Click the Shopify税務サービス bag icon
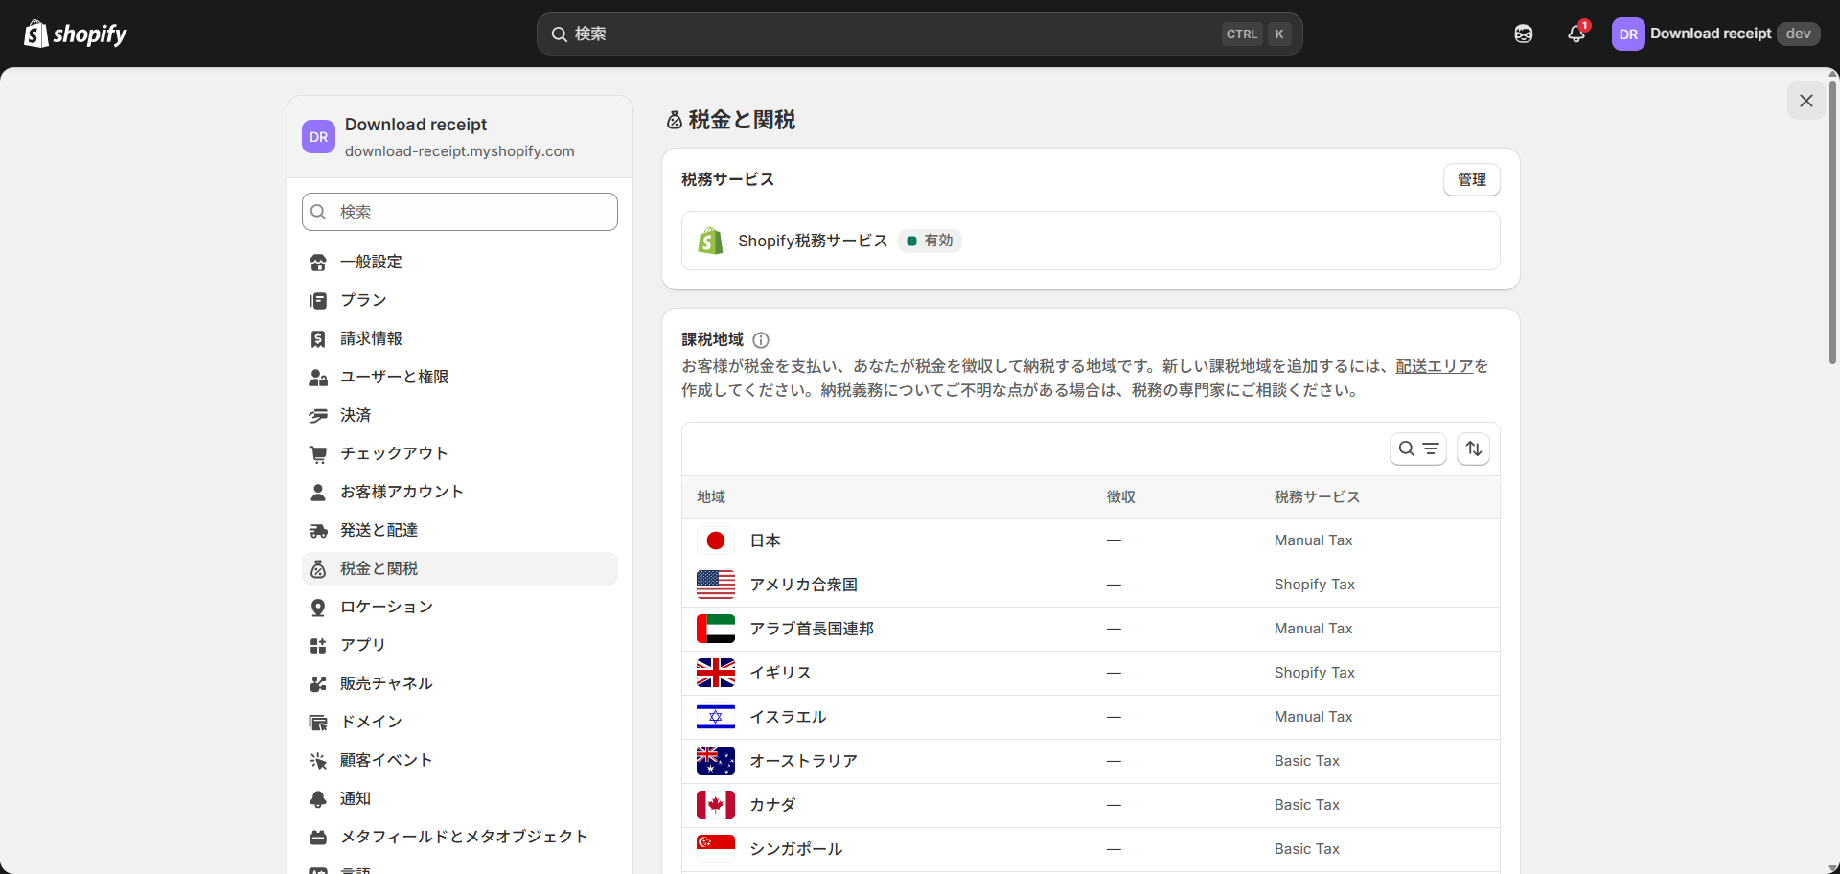Viewport: 1840px width, 874px height. [710, 241]
